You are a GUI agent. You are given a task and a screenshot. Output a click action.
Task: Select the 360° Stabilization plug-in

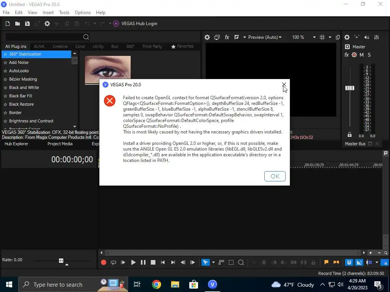coord(36,54)
